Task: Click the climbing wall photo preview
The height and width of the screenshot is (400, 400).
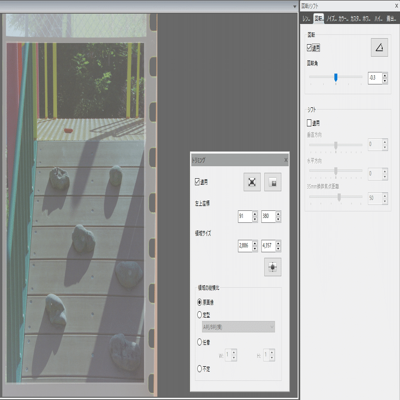Action: click(75, 213)
